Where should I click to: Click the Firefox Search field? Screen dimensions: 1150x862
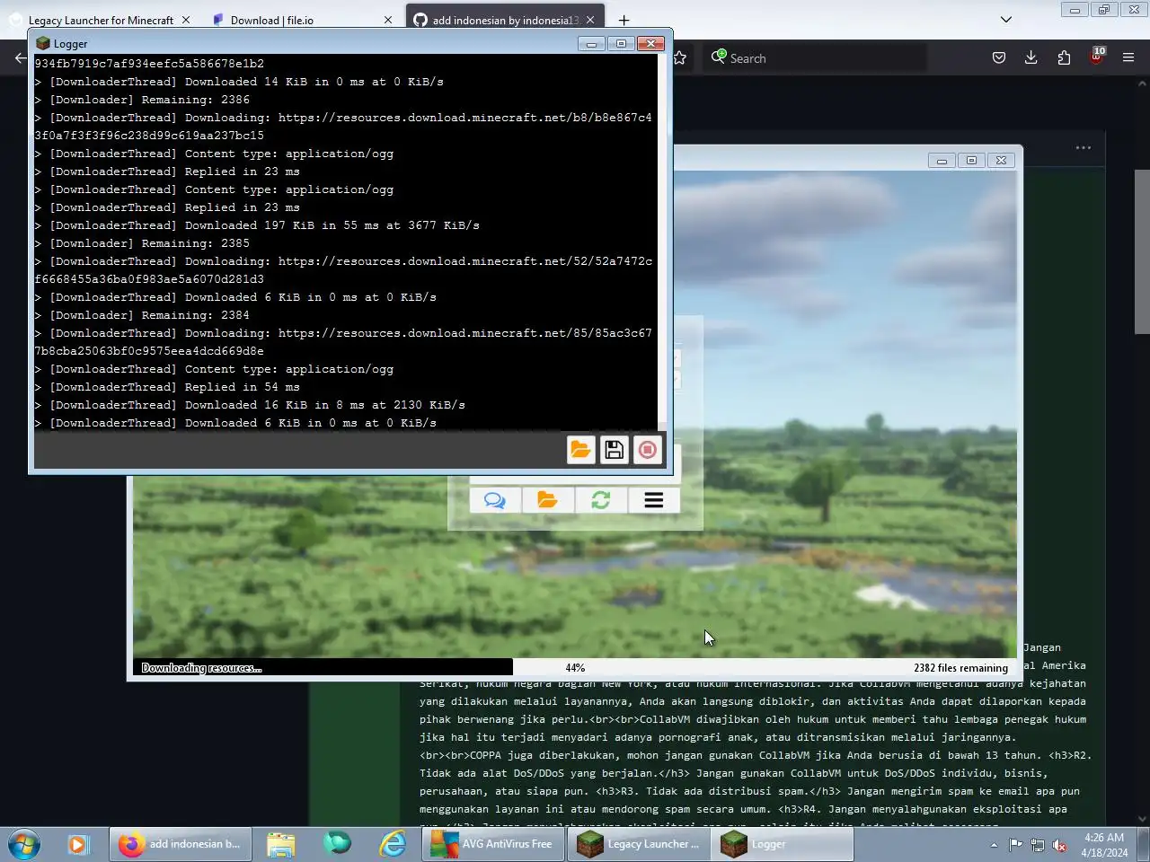click(816, 57)
